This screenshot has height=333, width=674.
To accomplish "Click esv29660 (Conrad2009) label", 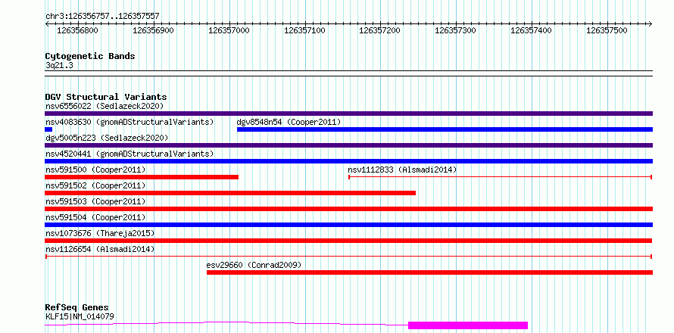I will 254,265.
